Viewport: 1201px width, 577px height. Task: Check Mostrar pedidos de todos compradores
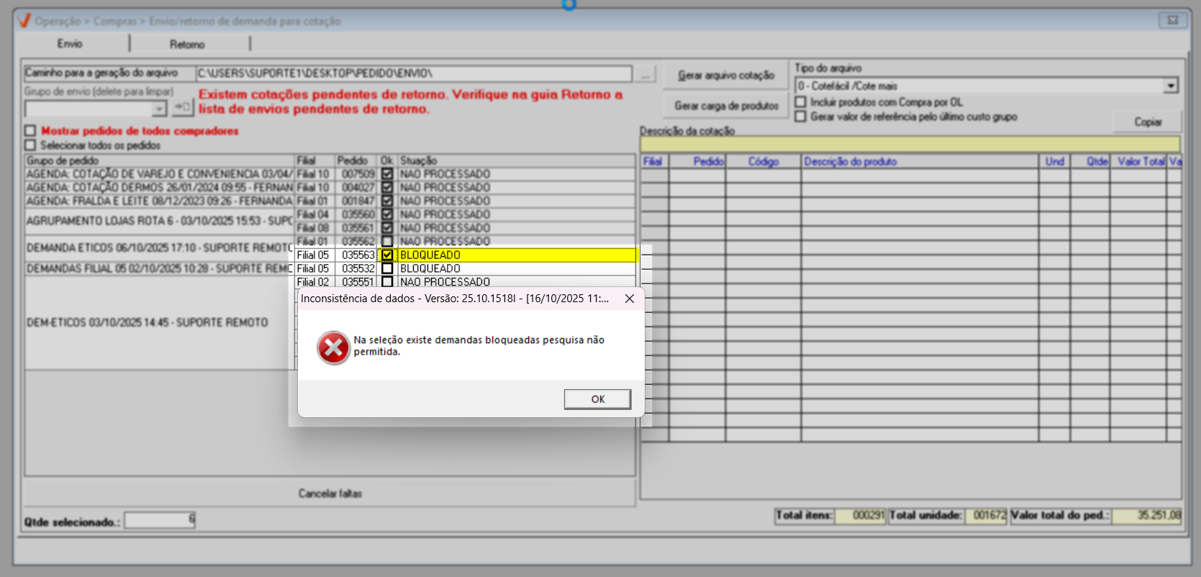[x=30, y=131]
